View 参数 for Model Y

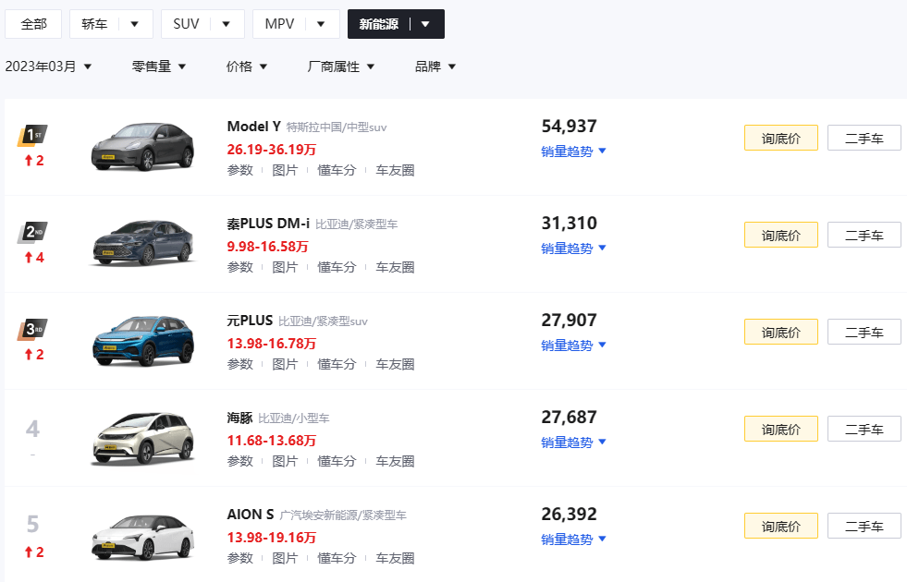click(x=240, y=171)
